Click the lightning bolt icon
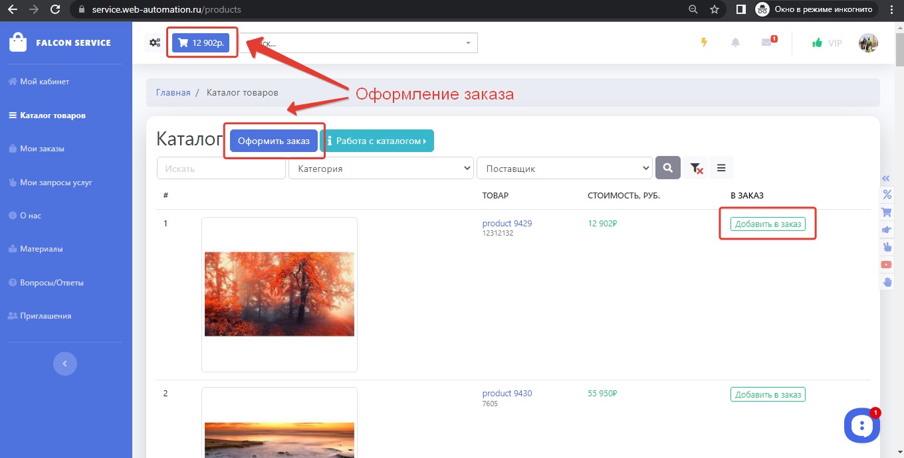This screenshot has height=458, width=904. coord(704,42)
